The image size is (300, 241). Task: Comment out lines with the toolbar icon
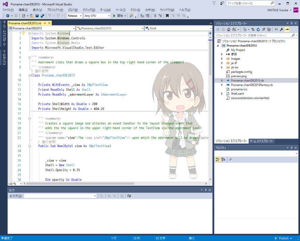point(154,16)
